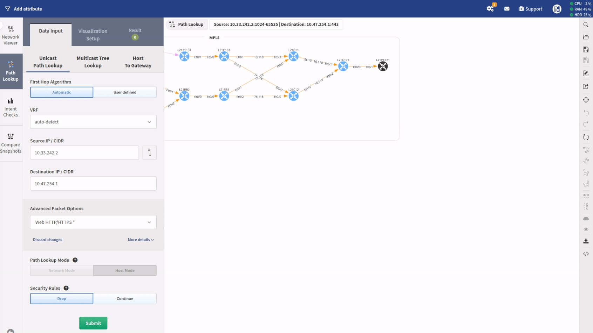Image resolution: width=593 pixels, height=333 pixels.
Task: Open Network Viewer in the sidebar
Action: 11,35
